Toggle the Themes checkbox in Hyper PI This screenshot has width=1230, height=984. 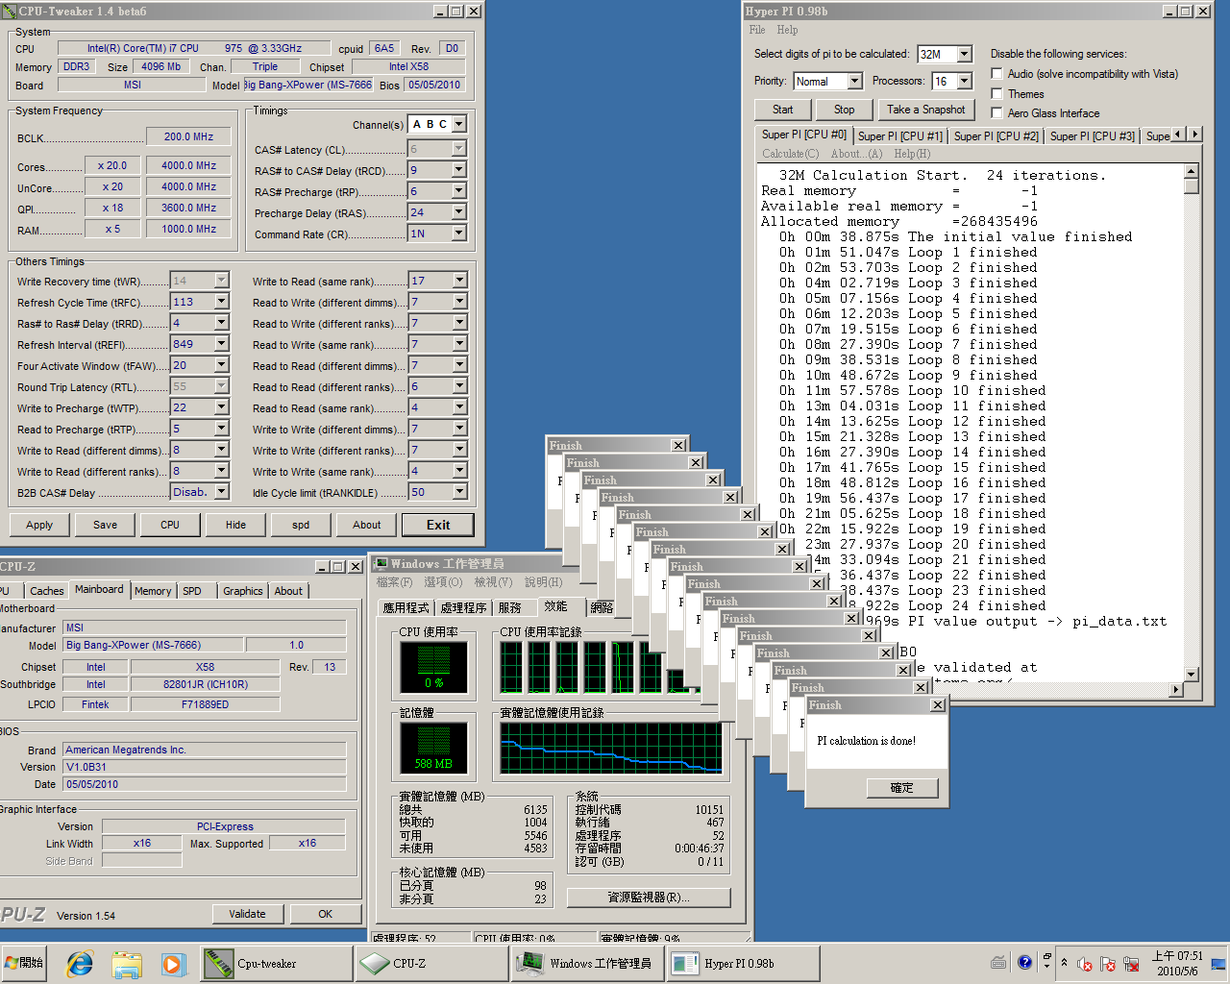996,93
